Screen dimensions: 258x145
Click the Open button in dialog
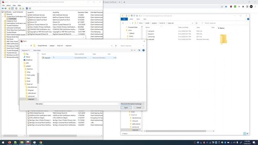pyautogui.click(x=126, y=108)
